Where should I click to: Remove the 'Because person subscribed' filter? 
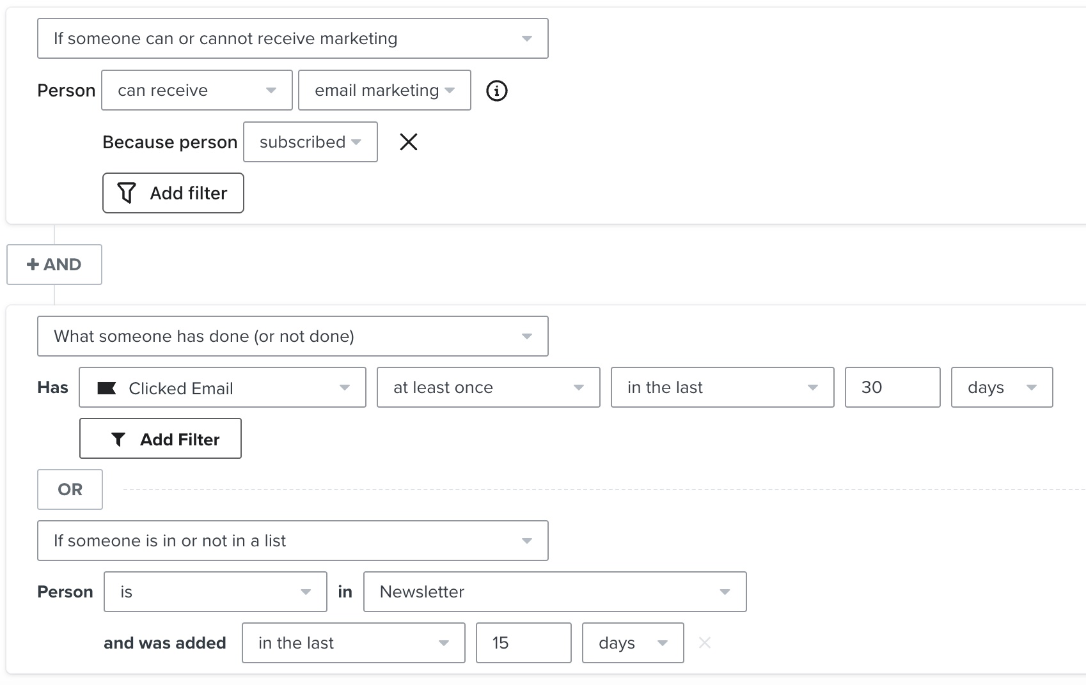coord(408,142)
